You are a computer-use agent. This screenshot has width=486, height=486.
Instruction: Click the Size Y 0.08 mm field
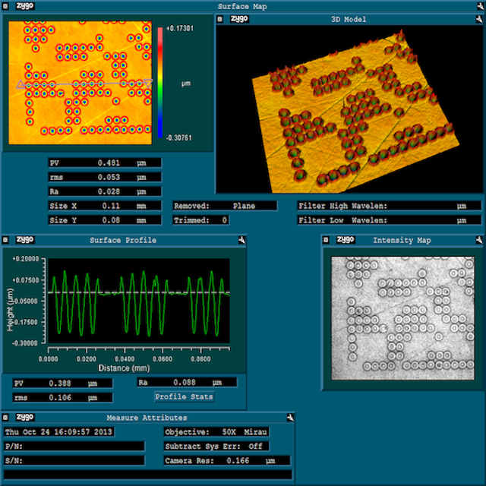pos(105,220)
